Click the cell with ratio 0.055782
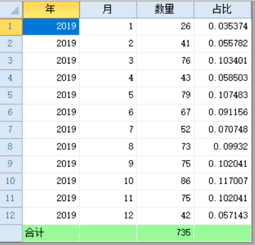 [x=222, y=44]
